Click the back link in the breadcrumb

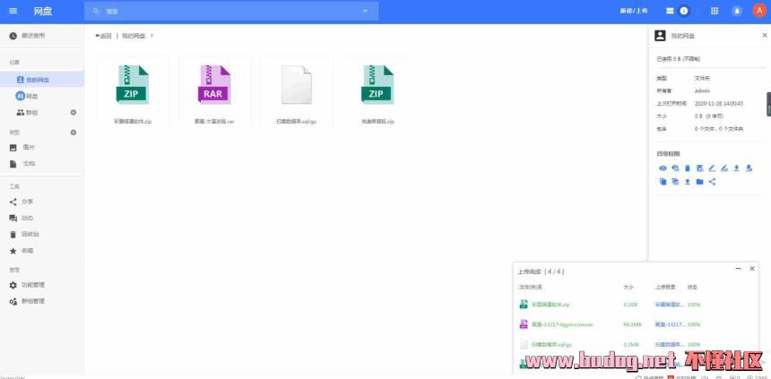(104, 36)
